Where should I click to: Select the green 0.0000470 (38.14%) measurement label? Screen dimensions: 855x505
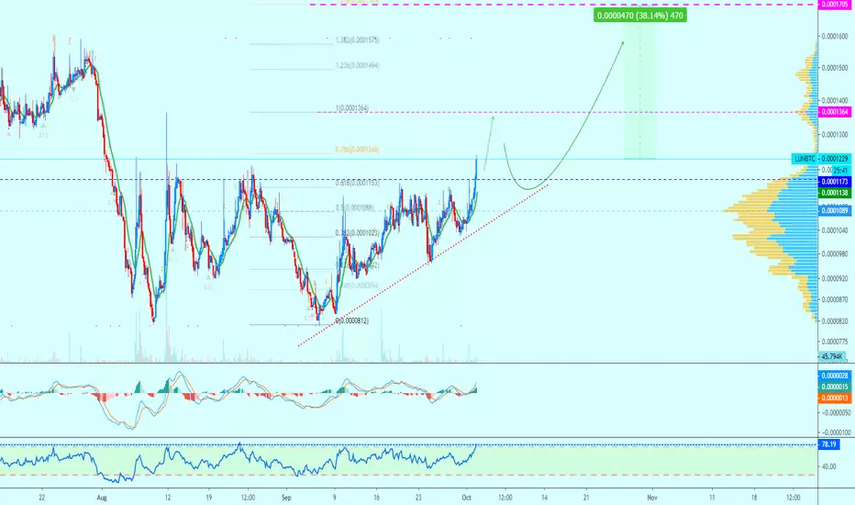click(x=639, y=16)
